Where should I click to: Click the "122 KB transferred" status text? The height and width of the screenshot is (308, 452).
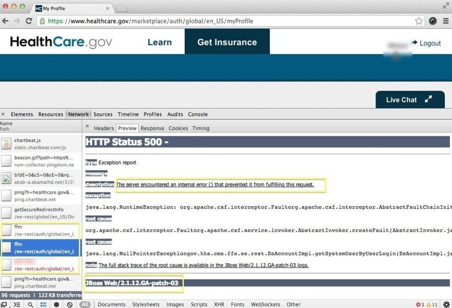pyautogui.click(x=60, y=295)
